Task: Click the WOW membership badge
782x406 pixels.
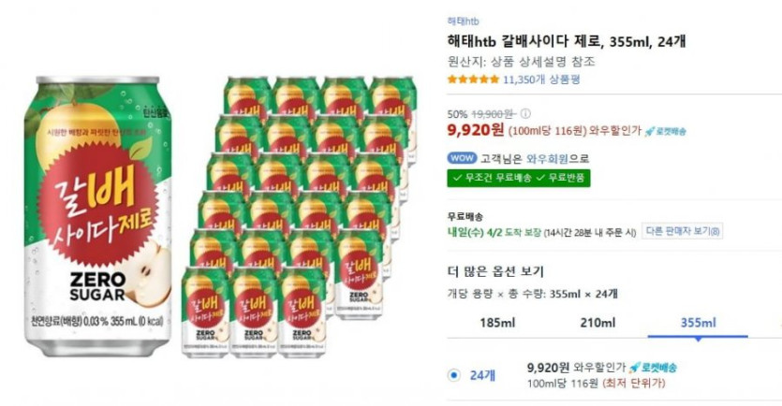Action: (462, 158)
